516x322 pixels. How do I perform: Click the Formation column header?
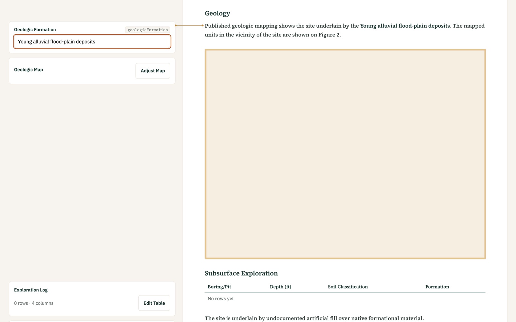click(437, 287)
